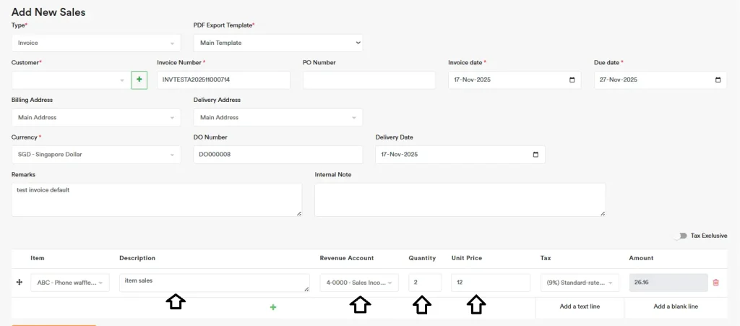
Task: Delete the line item using red trash icon
Action: 715,282
